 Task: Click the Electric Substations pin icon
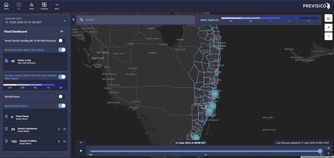click(x=6, y=129)
